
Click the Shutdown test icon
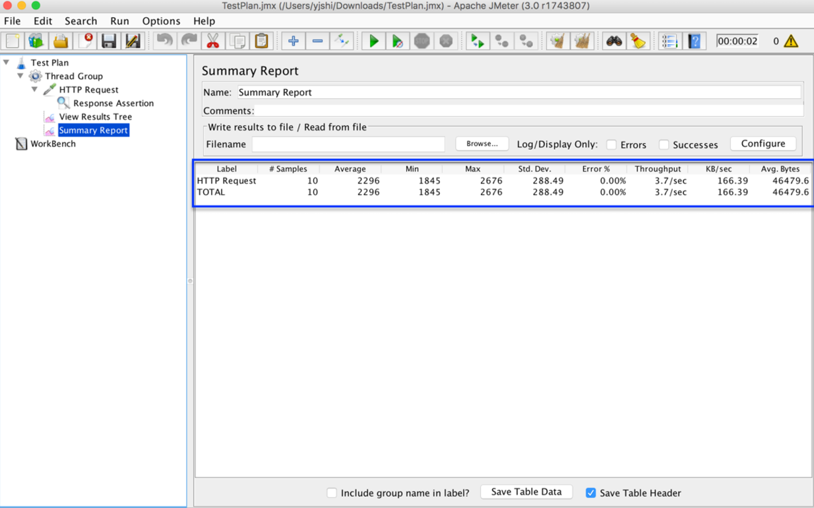pyautogui.click(x=447, y=41)
